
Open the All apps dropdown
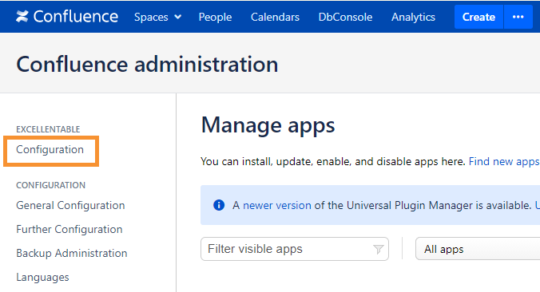[478, 249]
